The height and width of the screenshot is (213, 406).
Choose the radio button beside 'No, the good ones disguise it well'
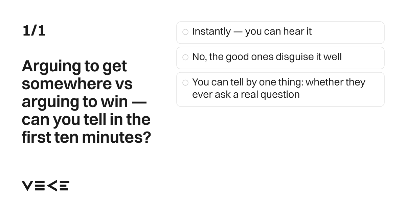coord(185,57)
